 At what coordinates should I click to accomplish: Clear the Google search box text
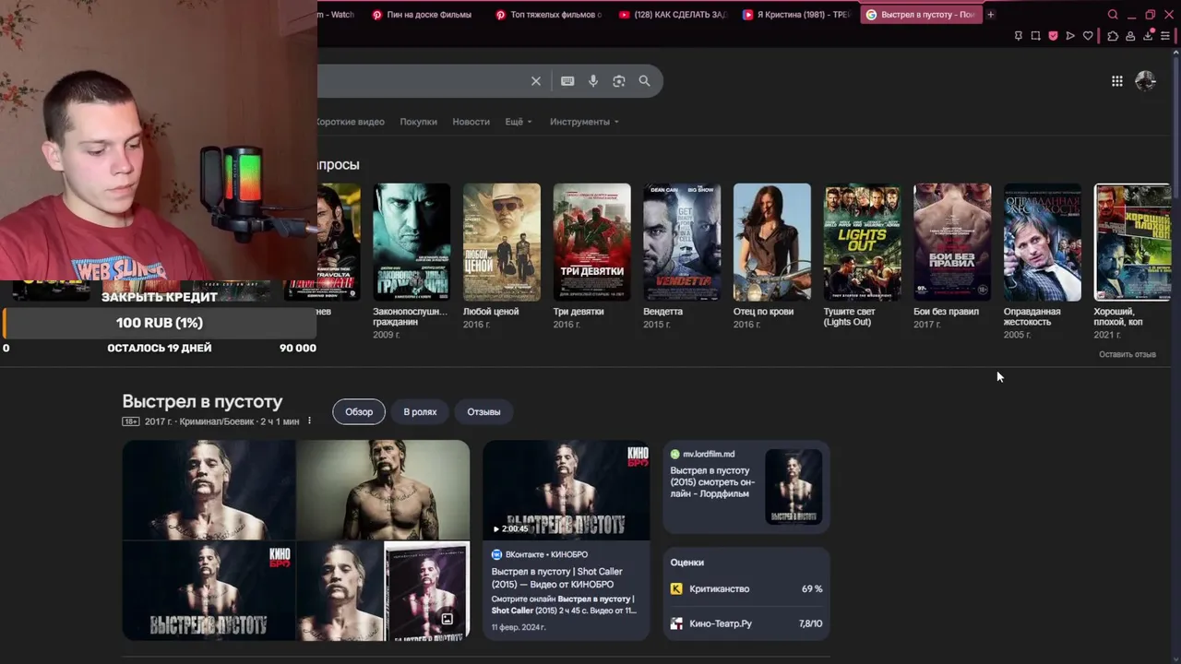[536, 81]
